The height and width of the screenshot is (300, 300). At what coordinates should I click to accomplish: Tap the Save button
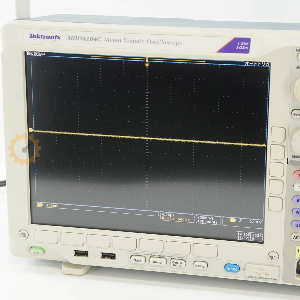click(x=137, y=260)
